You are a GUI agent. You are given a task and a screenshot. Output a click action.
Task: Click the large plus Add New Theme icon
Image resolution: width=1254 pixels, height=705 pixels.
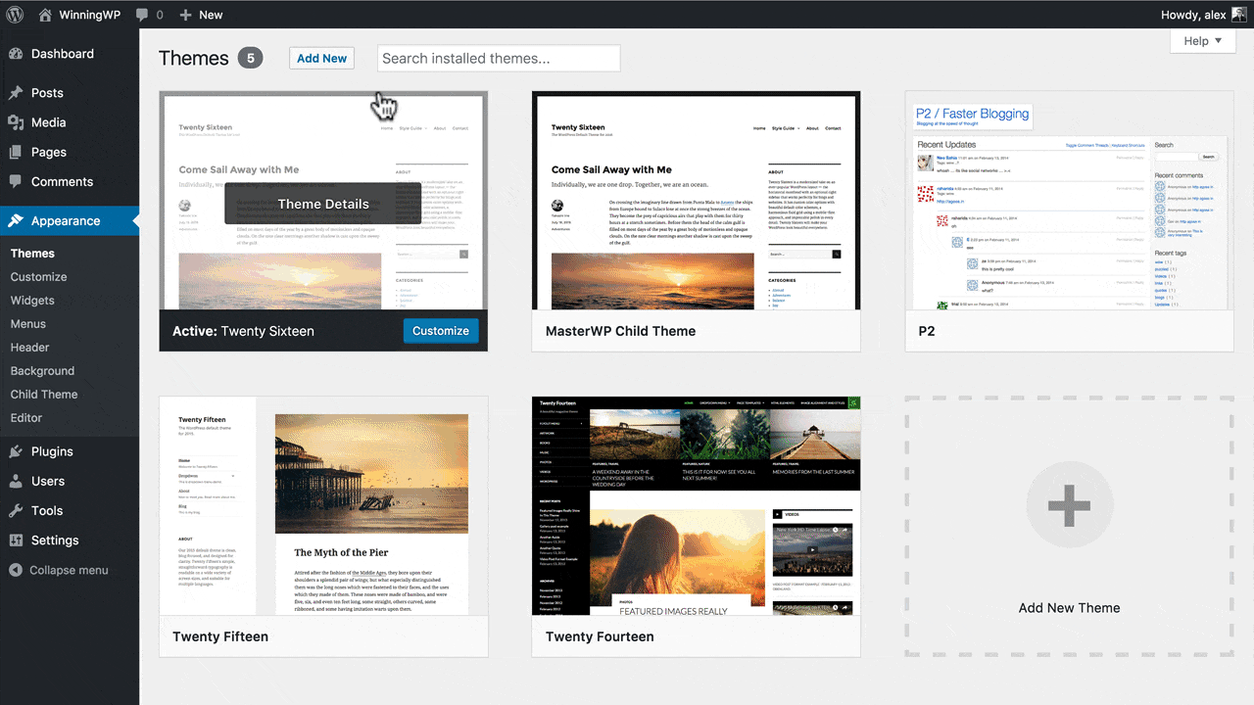(x=1069, y=506)
